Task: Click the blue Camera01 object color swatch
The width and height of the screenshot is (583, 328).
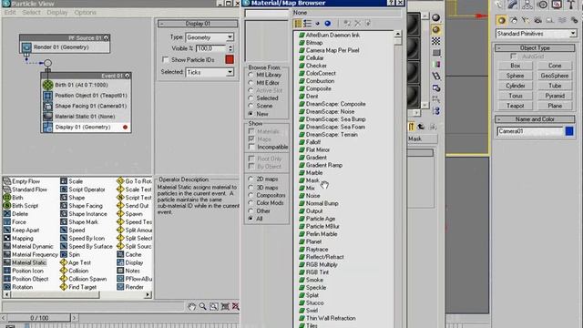Action: [569, 131]
